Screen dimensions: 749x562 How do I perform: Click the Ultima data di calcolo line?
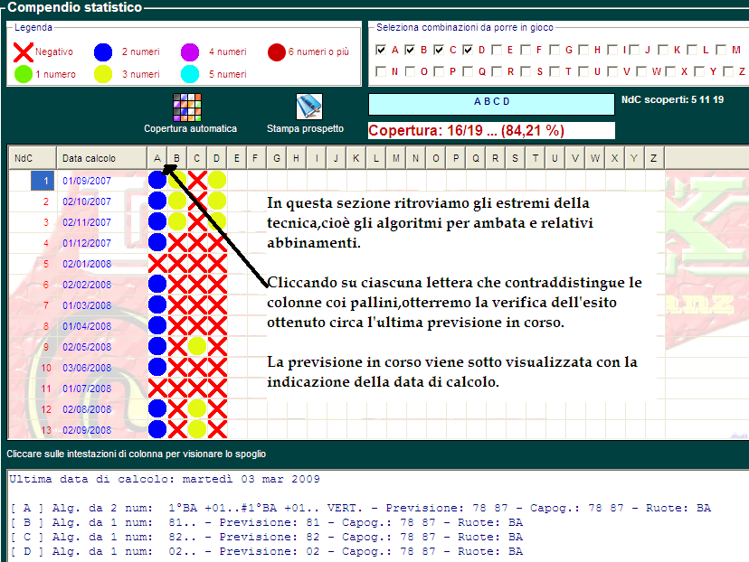coord(165,479)
